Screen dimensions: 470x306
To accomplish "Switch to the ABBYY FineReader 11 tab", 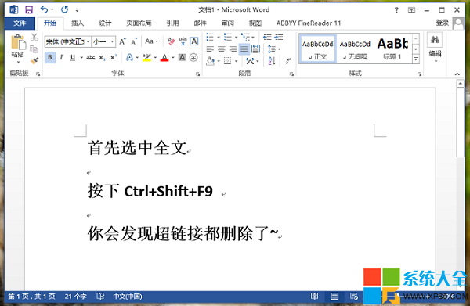I will coord(308,23).
